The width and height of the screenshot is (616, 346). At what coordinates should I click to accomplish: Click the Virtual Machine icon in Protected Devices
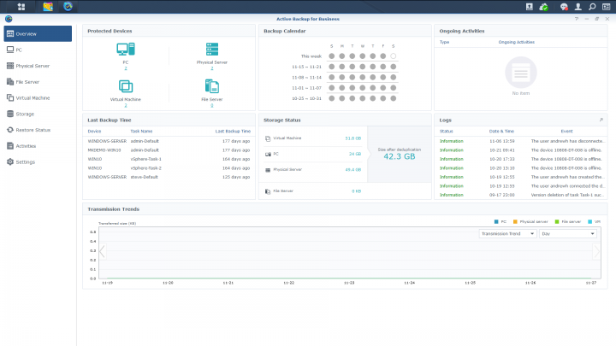coord(125,86)
